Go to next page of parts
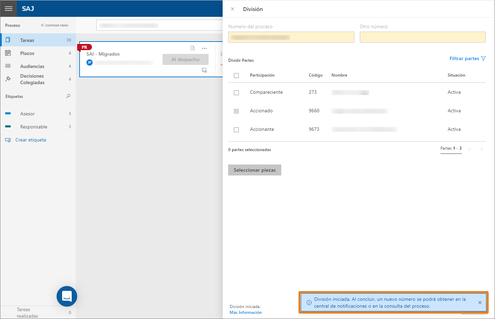The height and width of the screenshot is (319, 495). (x=481, y=149)
